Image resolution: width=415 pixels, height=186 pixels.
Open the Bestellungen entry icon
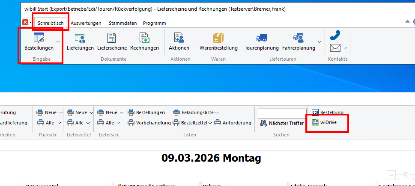39,38
